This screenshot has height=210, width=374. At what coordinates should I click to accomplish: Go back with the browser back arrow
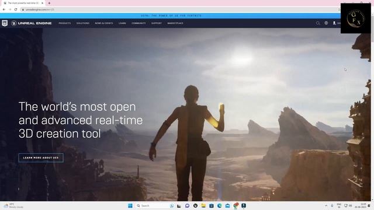tap(4, 9)
